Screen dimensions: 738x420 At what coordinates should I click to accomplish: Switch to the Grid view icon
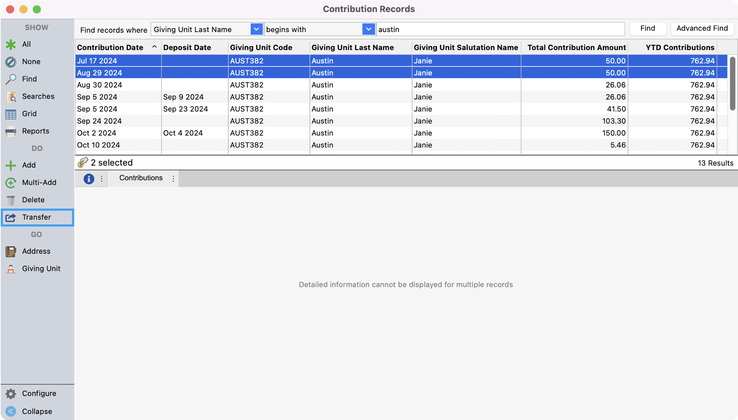(x=11, y=114)
